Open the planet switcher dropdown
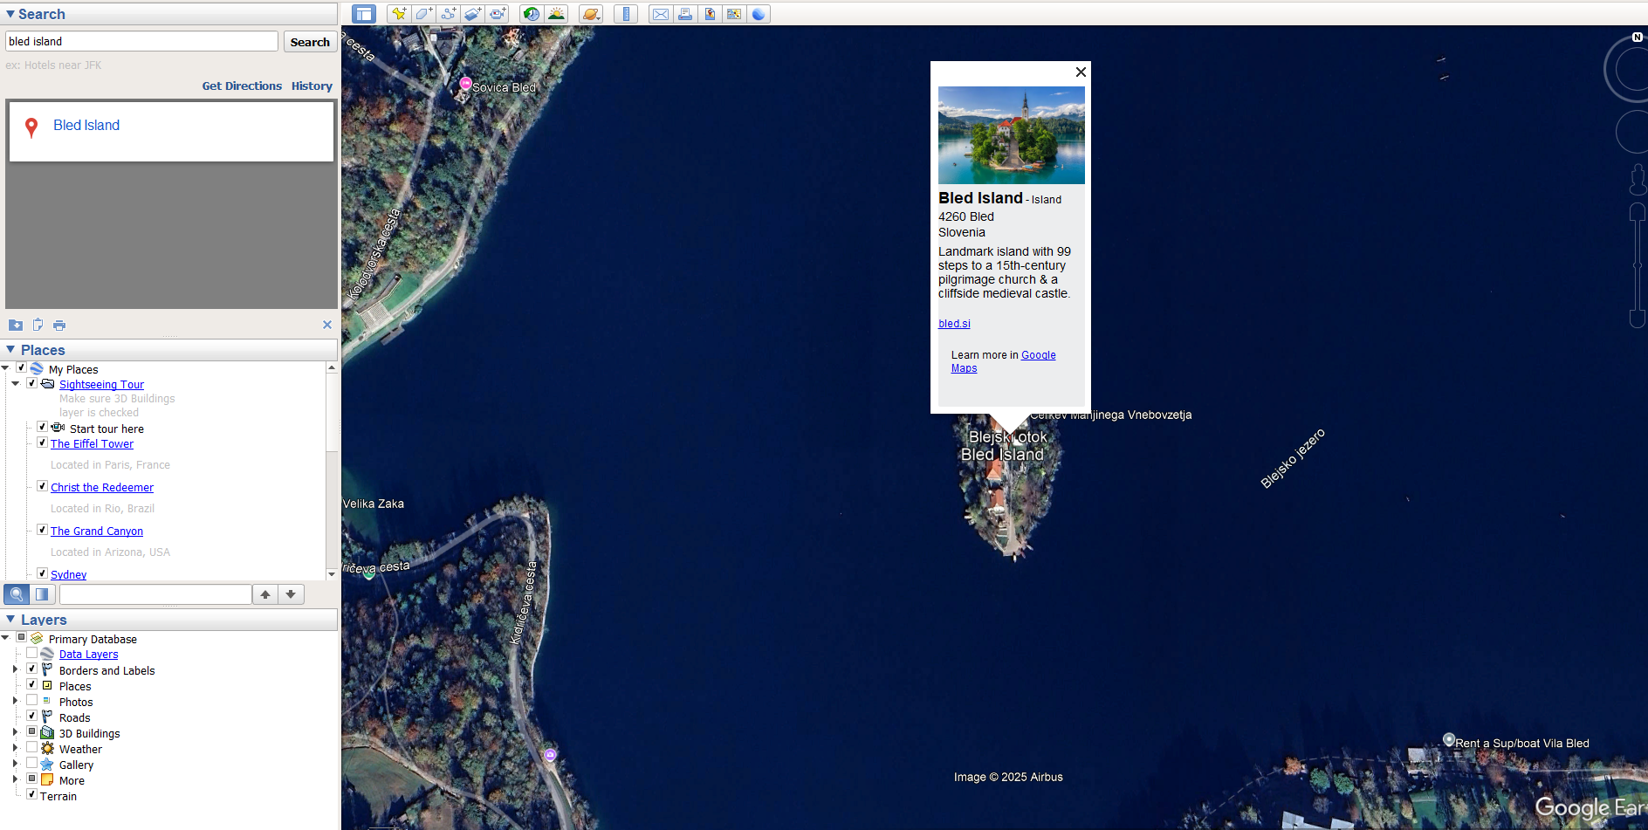The width and height of the screenshot is (1648, 830). (x=591, y=14)
